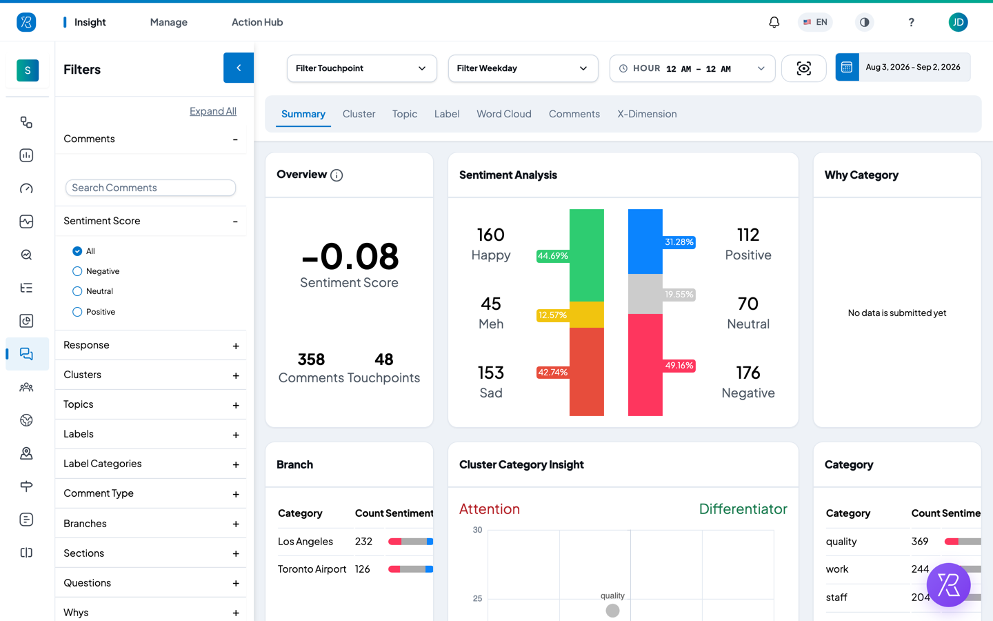Toggle the dark/light contrast theme icon

click(864, 22)
